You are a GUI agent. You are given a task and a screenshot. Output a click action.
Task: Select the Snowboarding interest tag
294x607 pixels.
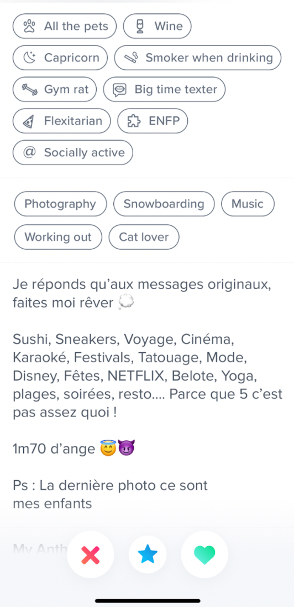click(x=164, y=204)
